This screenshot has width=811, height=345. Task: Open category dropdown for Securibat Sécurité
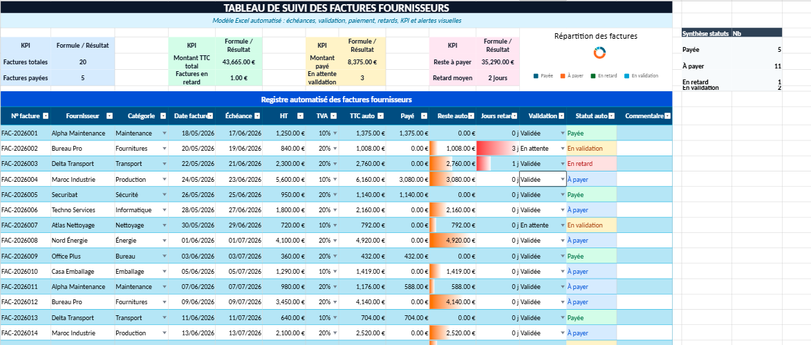[x=165, y=194]
